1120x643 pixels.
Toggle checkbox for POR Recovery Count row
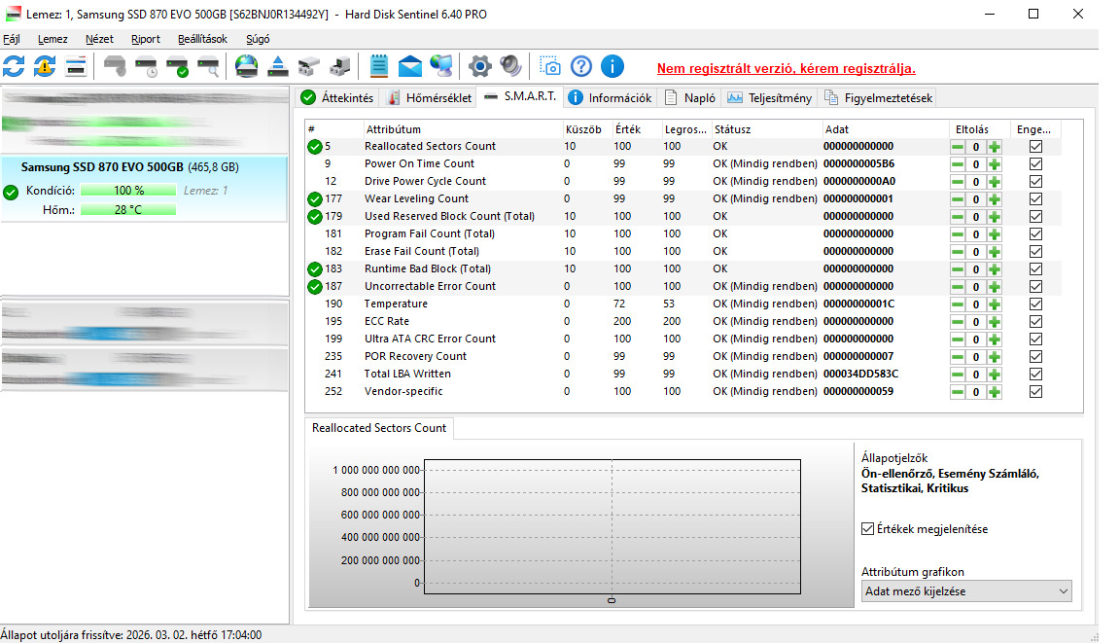click(x=1035, y=356)
